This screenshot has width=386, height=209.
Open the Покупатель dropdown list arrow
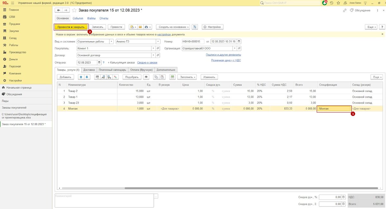coord(153,48)
